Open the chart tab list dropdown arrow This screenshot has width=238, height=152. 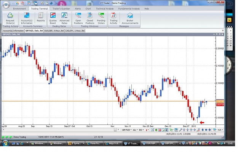click(x=223, y=31)
